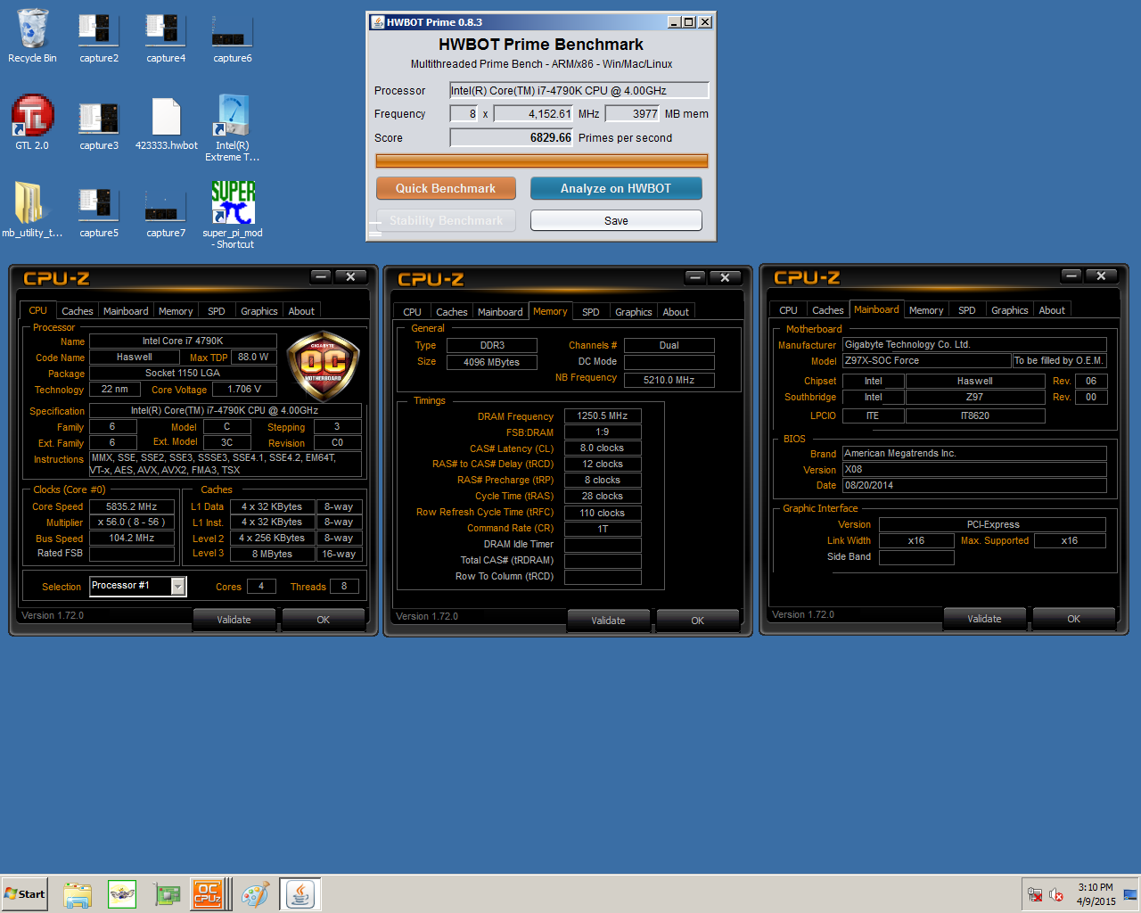Open Memory tab in left CPU-Z window
1141x913 pixels.
point(176,311)
